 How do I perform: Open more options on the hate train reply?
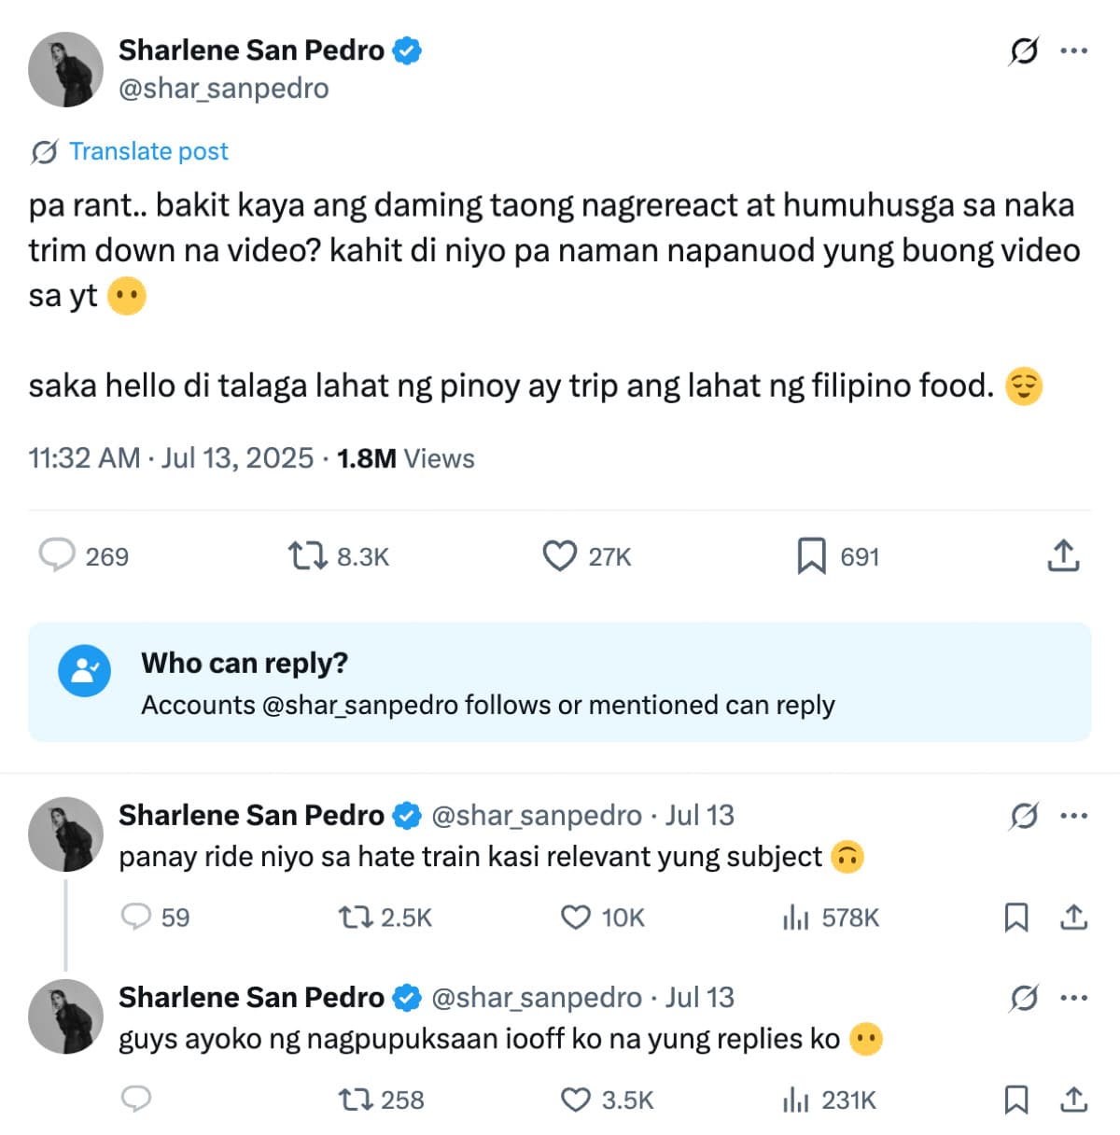coord(1074,816)
